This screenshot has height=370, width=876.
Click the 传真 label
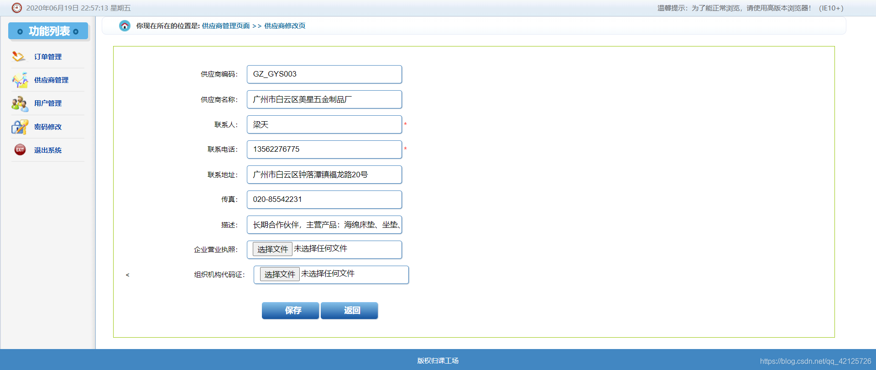click(229, 200)
